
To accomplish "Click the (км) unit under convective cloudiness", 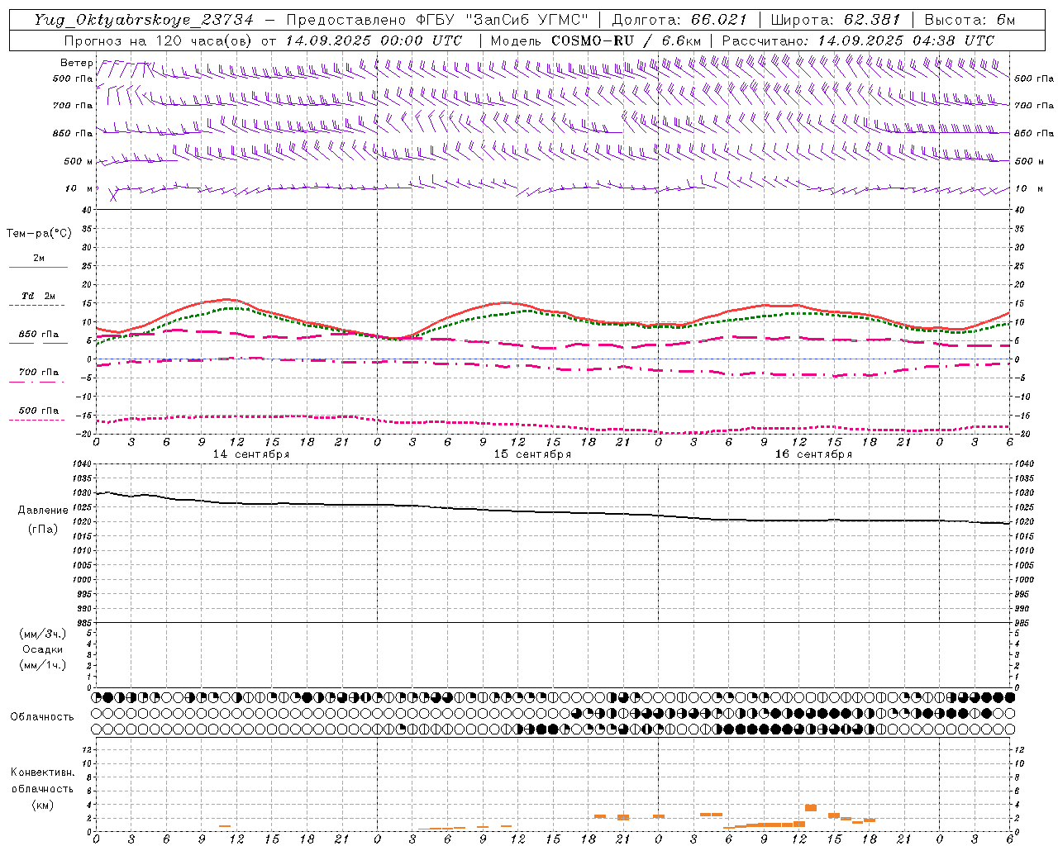I will tap(42, 805).
